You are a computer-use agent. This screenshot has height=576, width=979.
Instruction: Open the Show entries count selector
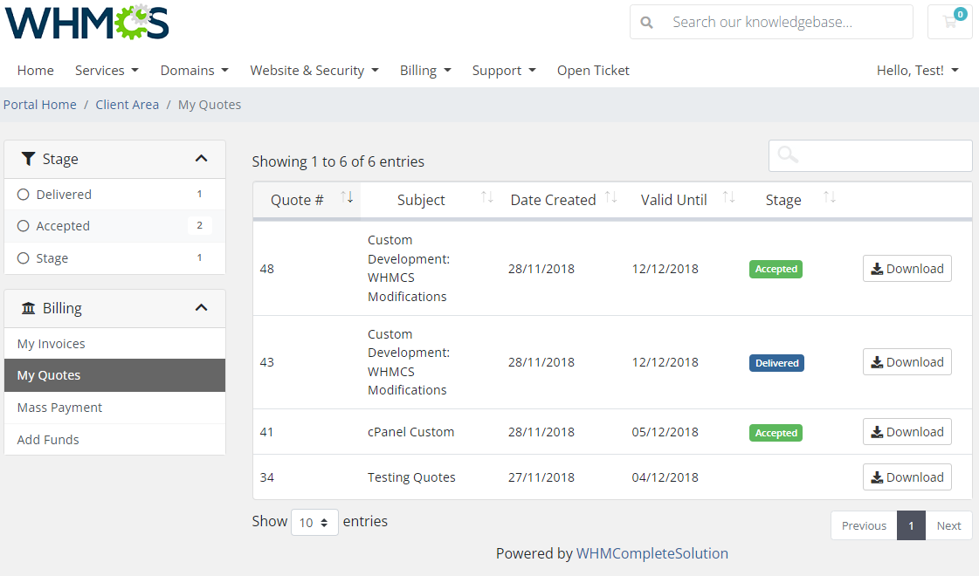point(314,523)
